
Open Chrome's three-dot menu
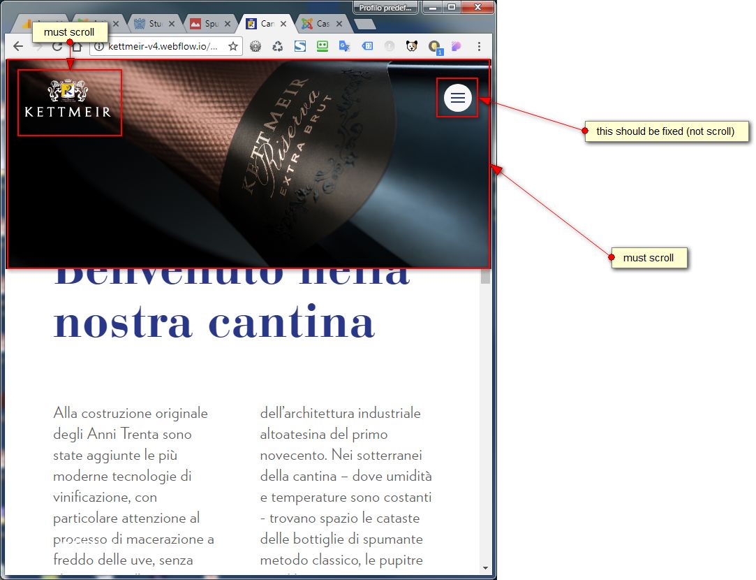click(479, 46)
